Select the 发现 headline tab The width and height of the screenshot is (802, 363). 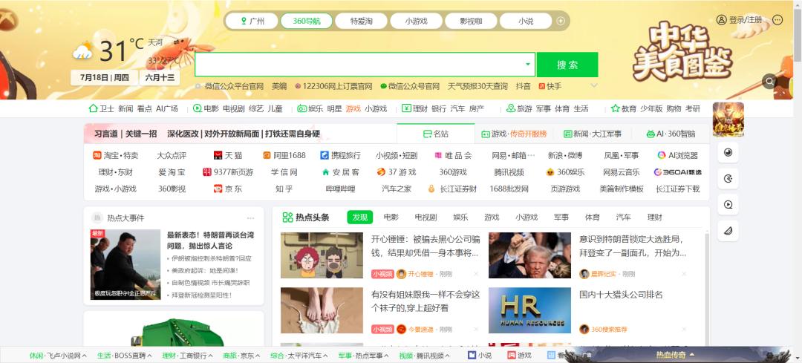360,218
